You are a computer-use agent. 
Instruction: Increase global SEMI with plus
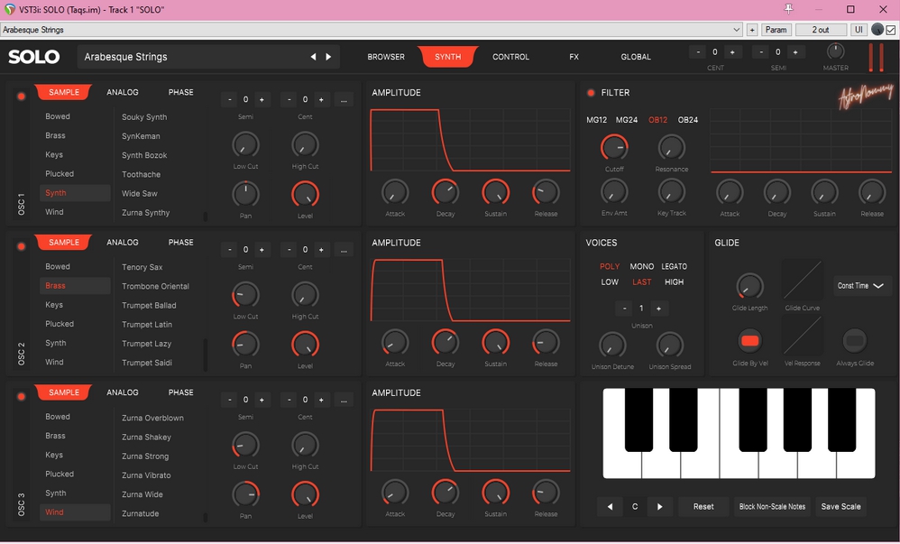[x=795, y=52]
